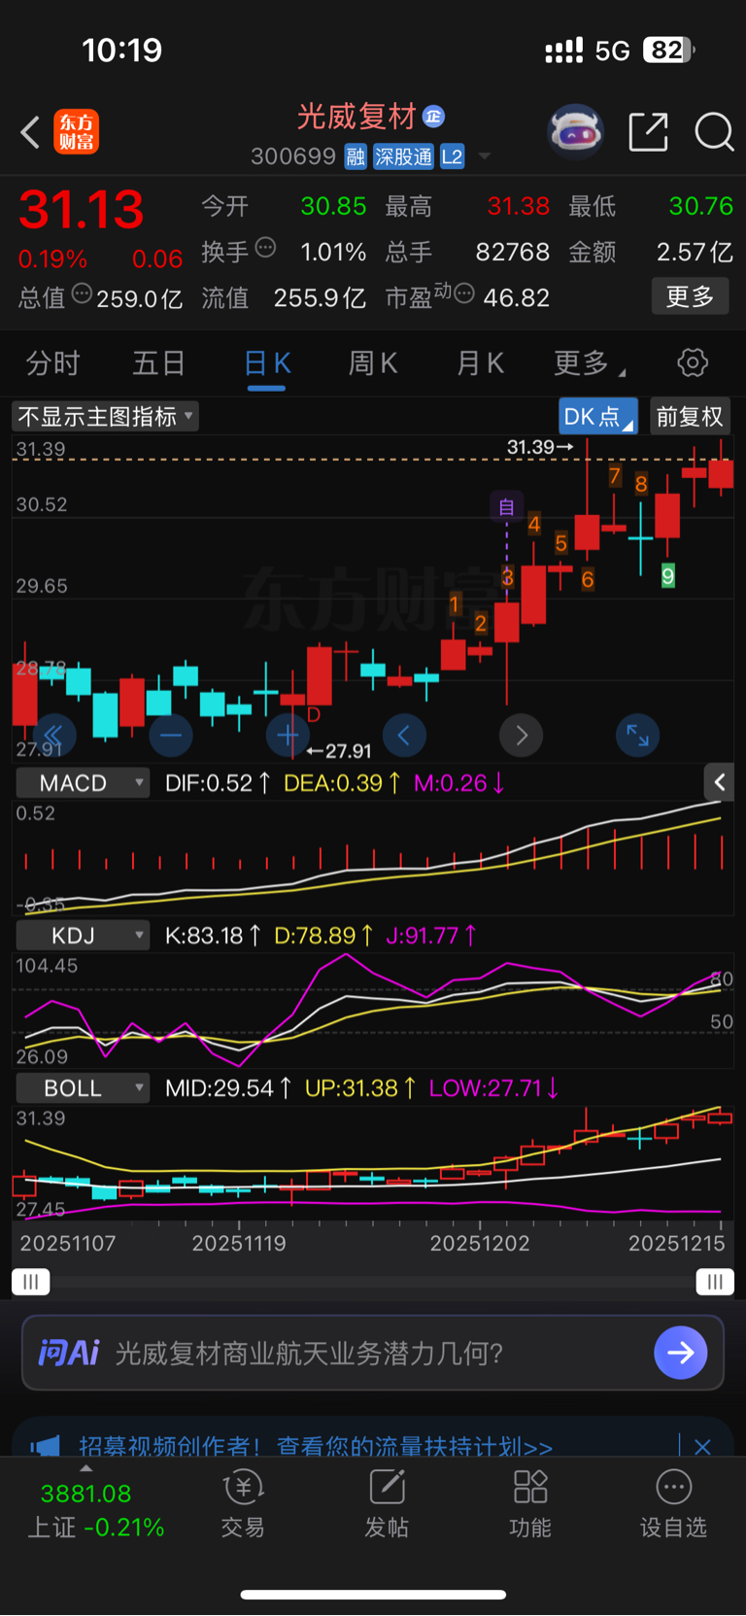Tap the back arrow icon
Screen dimensions: 746x1616
pyautogui.click(x=30, y=132)
